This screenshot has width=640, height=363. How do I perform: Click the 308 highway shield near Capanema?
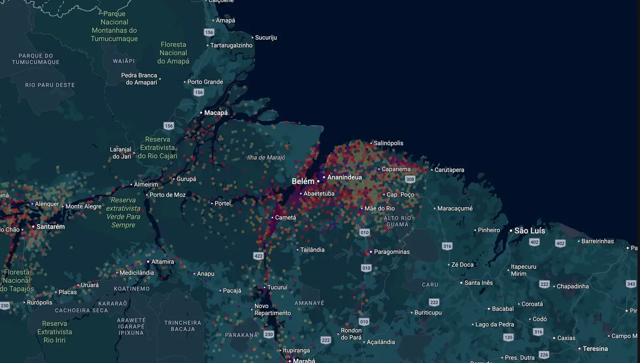(x=410, y=179)
